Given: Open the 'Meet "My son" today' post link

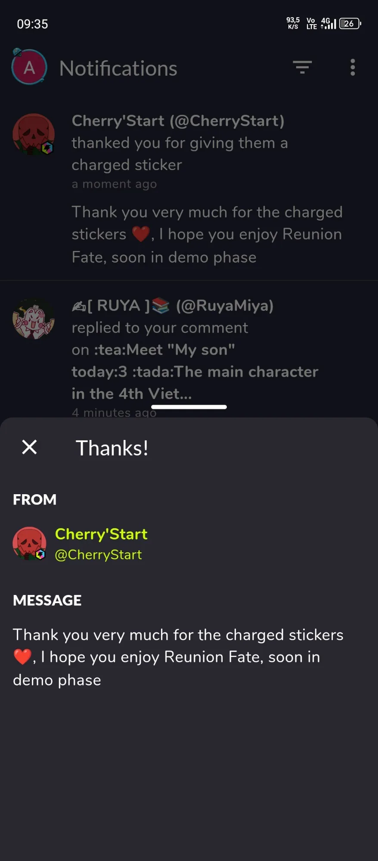Looking at the screenshot, I should 195,372.
